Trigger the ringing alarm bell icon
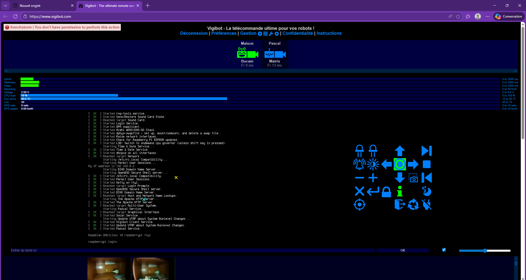The image size is (526, 280). coord(359,164)
